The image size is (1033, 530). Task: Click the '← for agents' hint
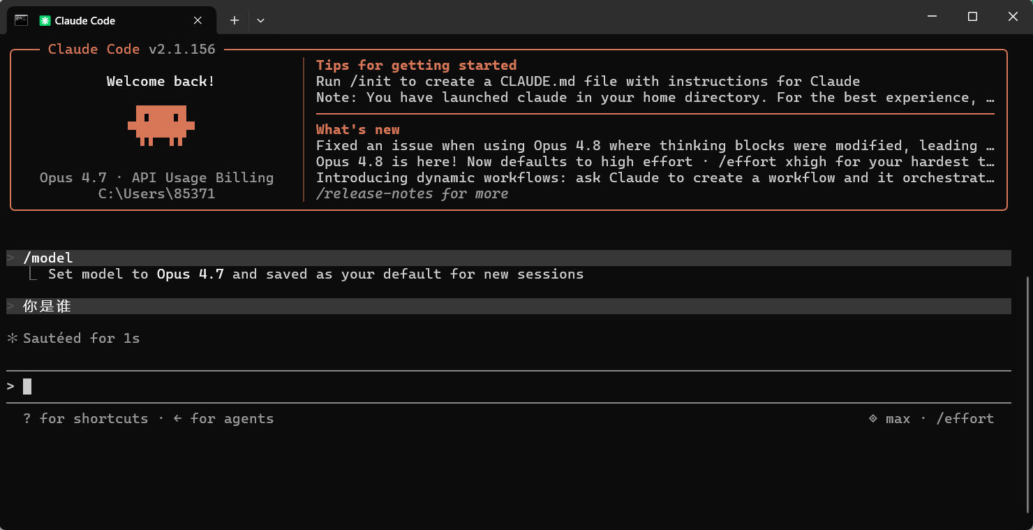[223, 419]
